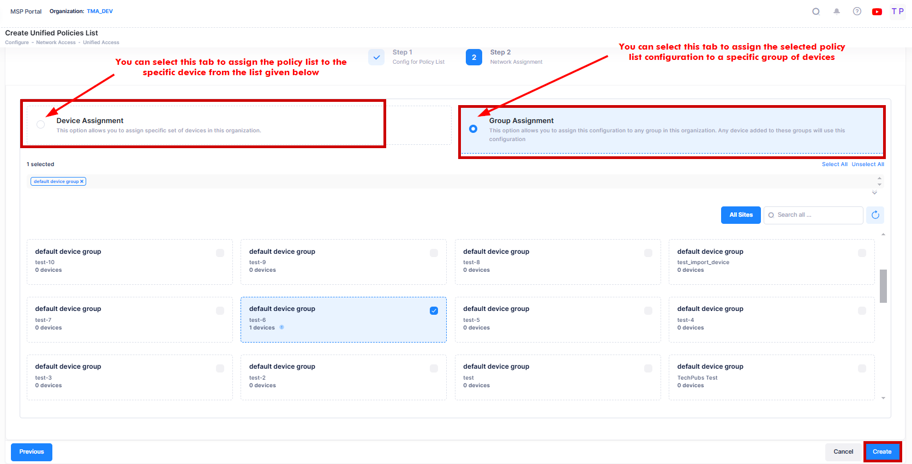This screenshot has width=912, height=464.
Task: Open notifications bell
Action: click(836, 11)
